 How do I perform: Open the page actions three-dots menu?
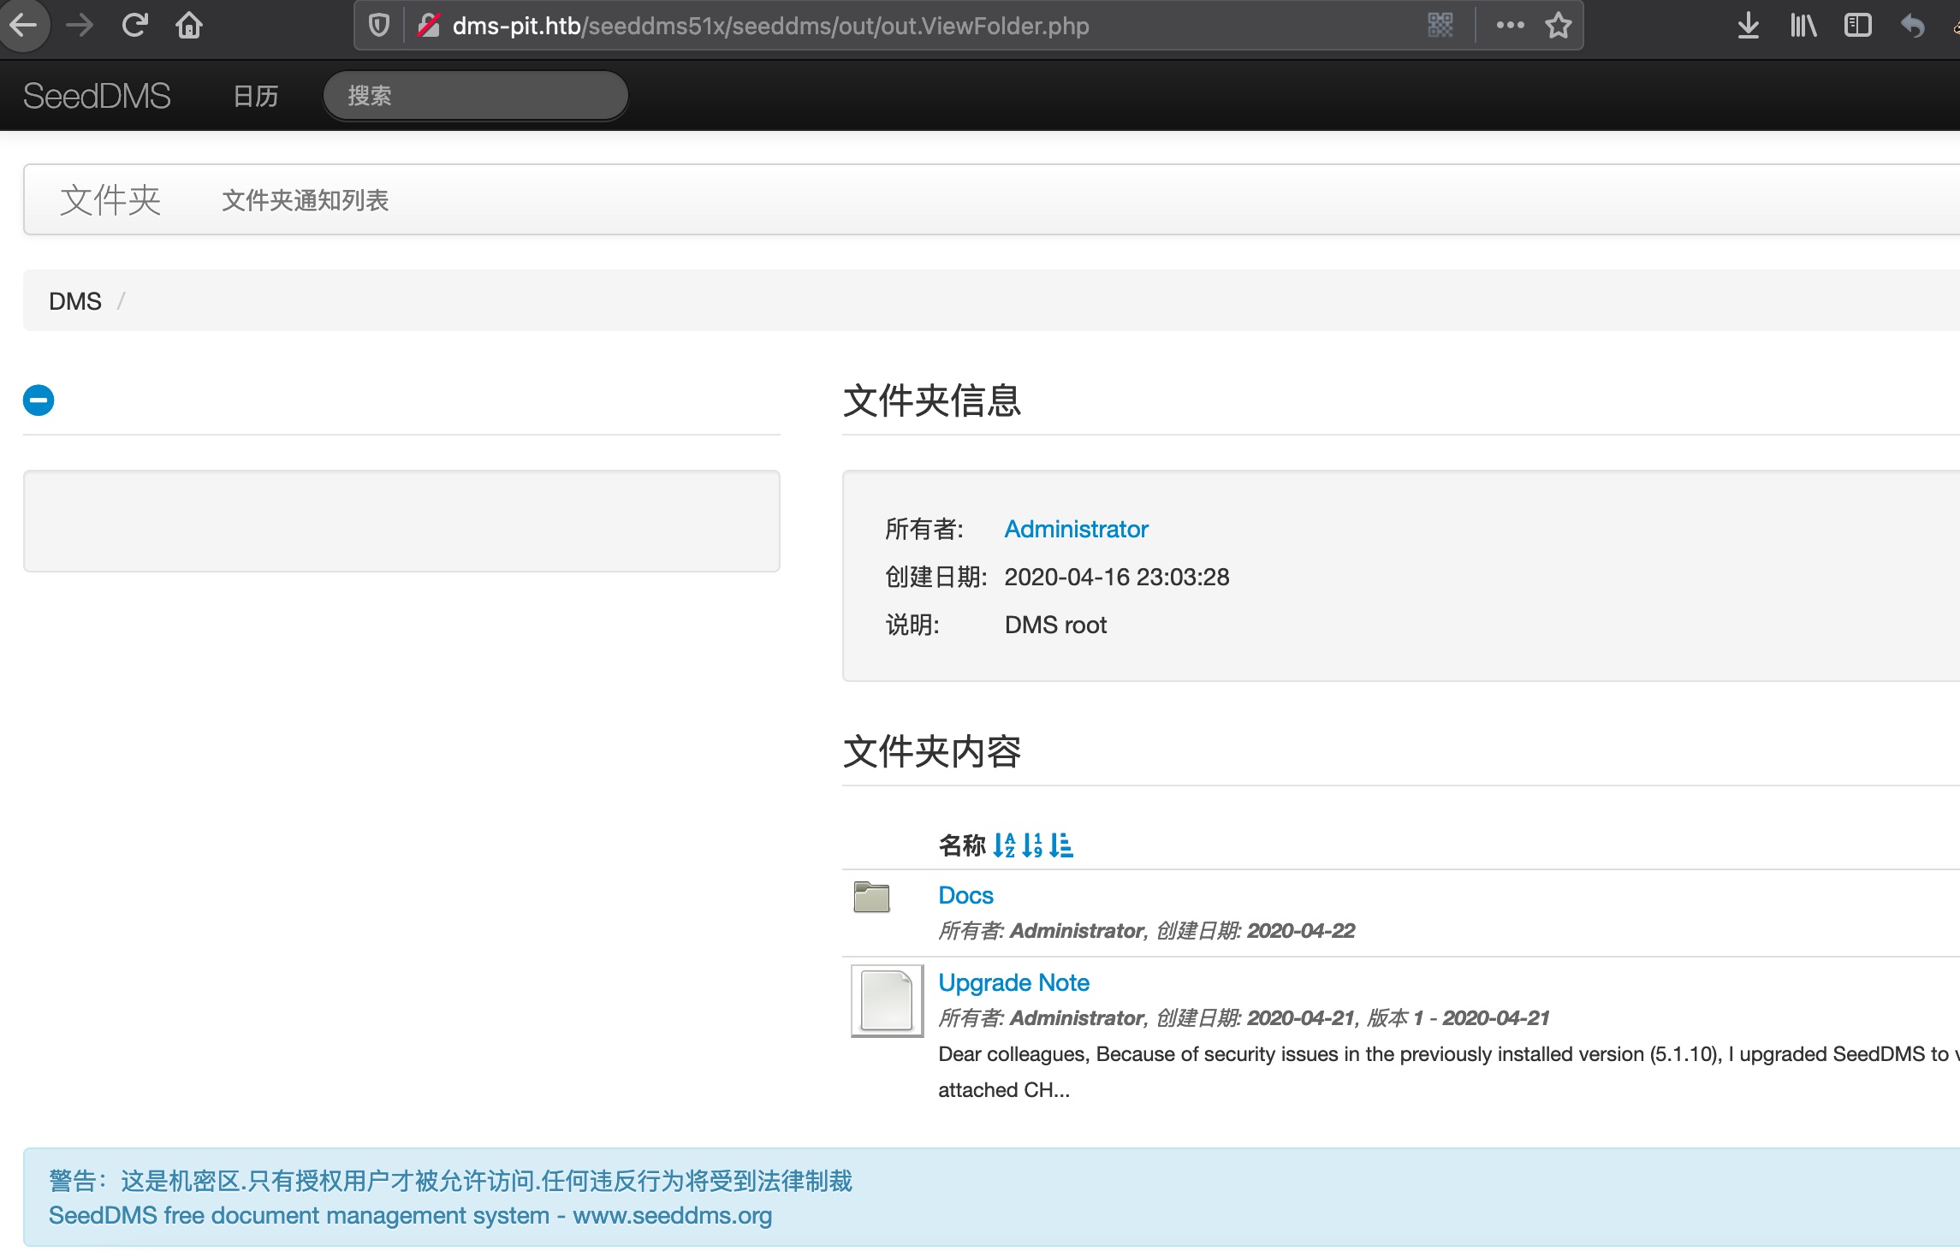click(1510, 26)
